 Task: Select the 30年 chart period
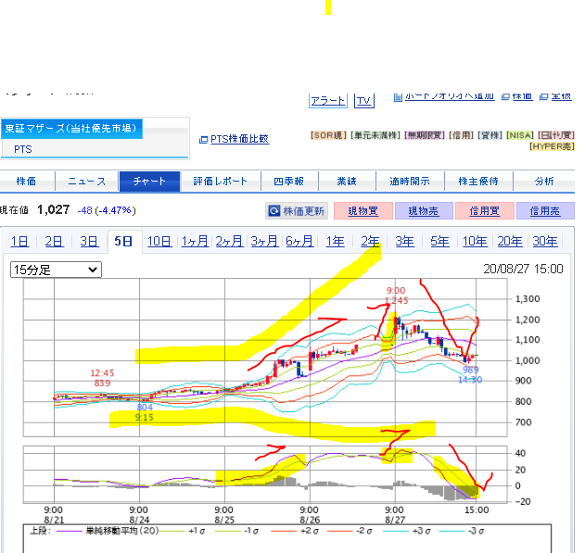(545, 242)
